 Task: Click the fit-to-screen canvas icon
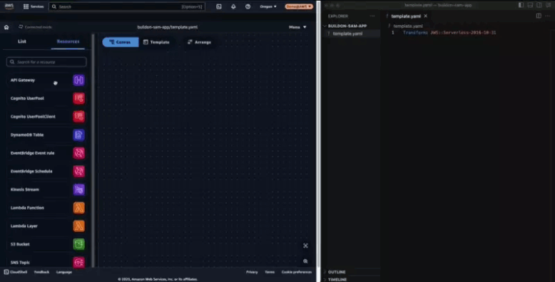pyautogui.click(x=305, y=246)
